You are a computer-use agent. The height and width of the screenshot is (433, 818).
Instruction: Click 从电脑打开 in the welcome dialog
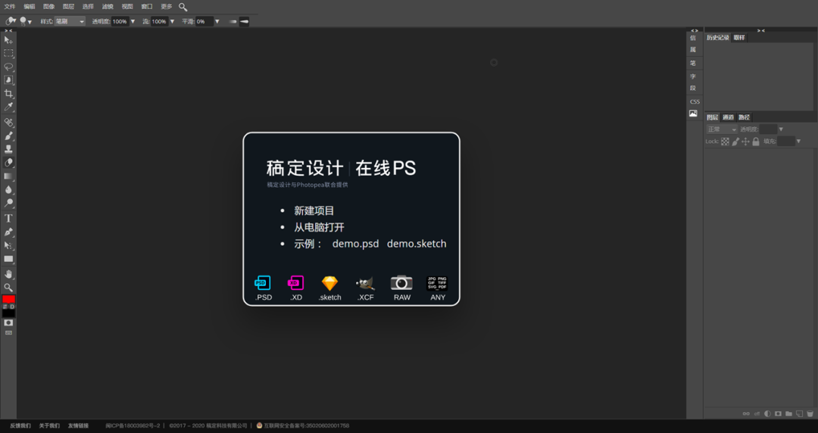pyautogui.click(x=320, y=227)
